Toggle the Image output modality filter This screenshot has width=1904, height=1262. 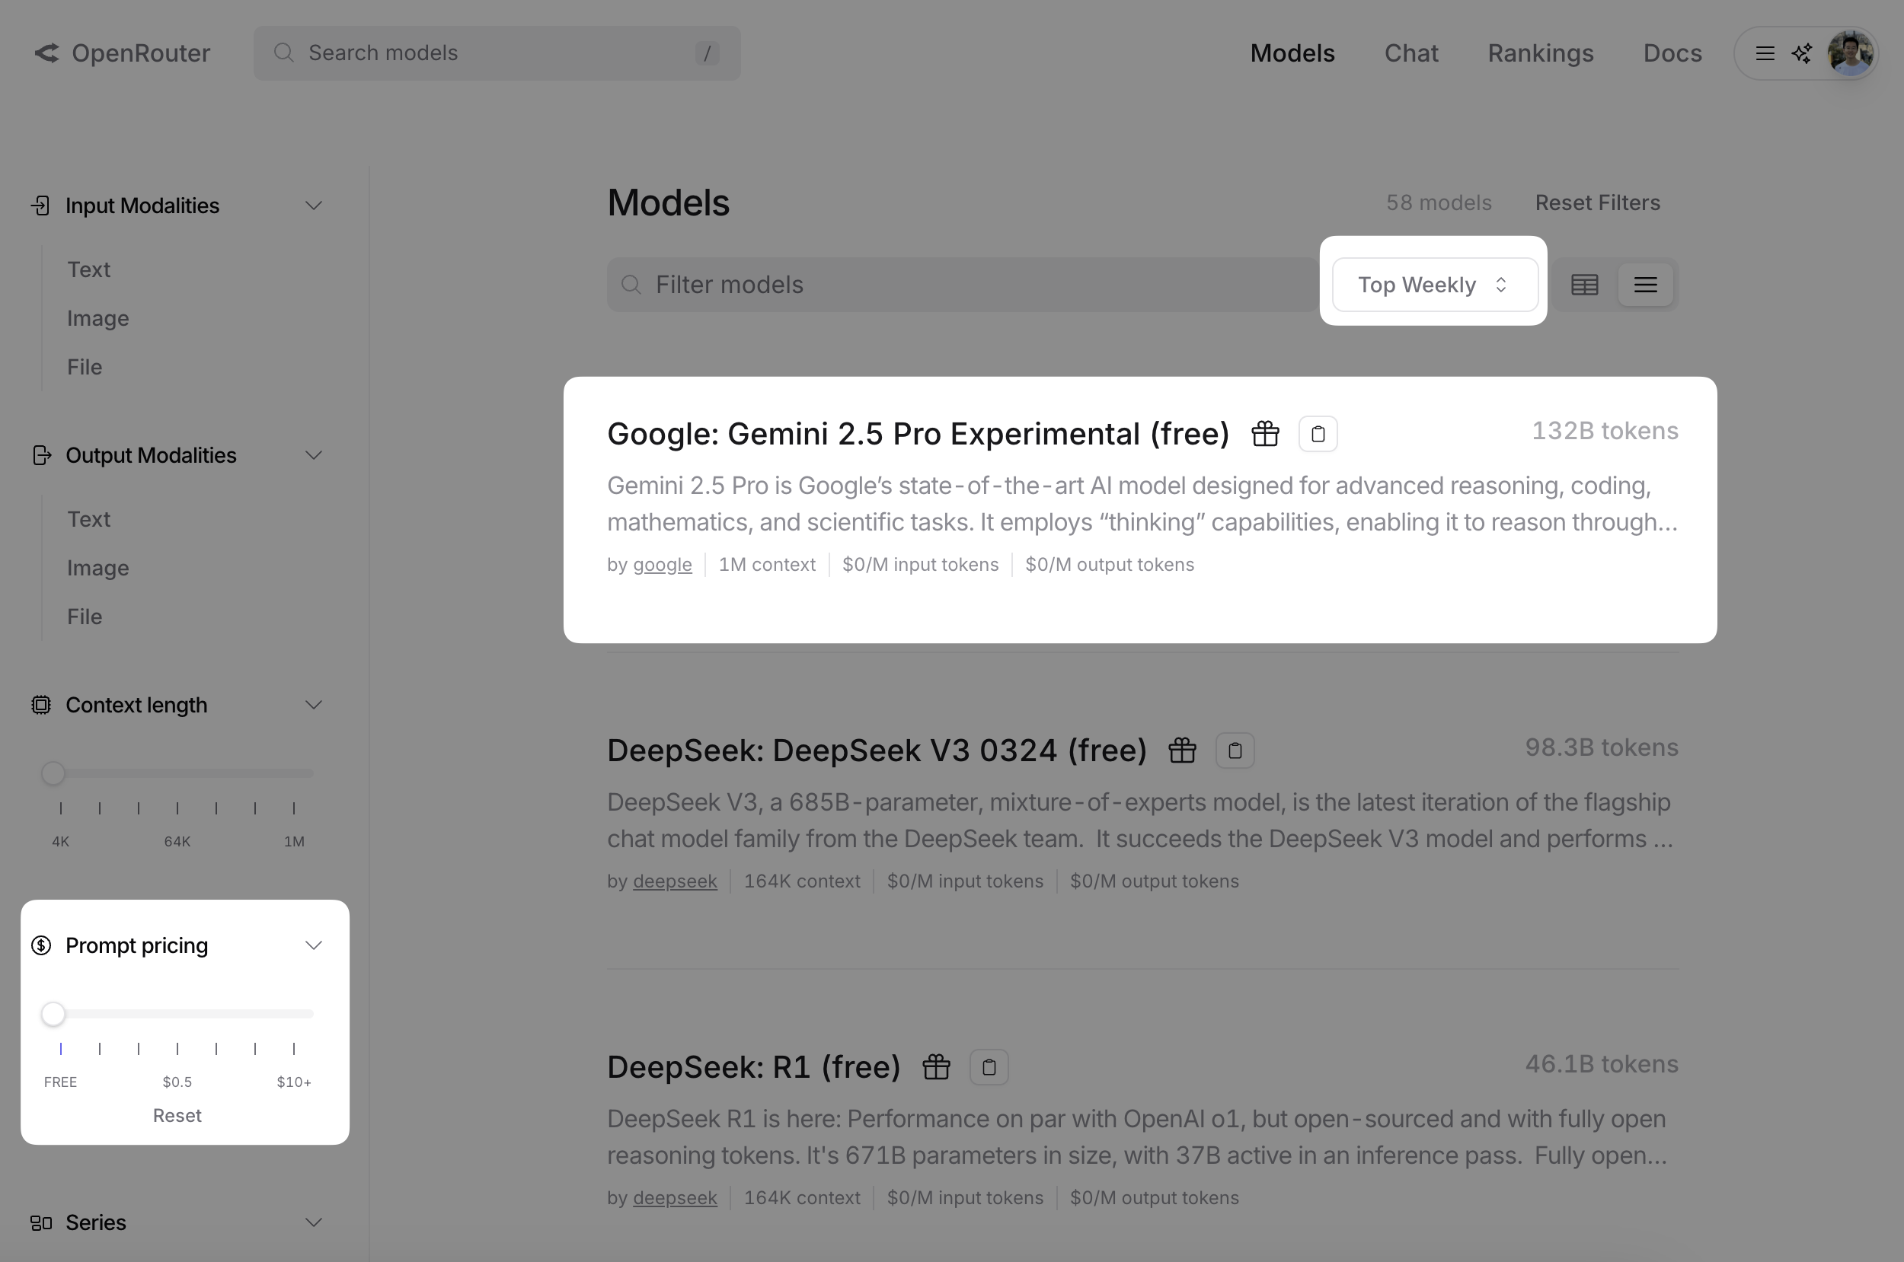point(98,569)
